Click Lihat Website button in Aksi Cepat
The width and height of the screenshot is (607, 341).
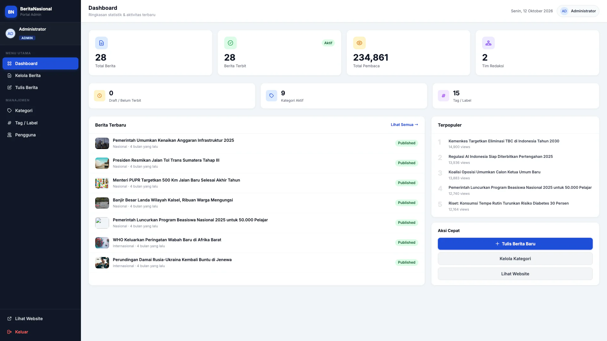pyautogui.click(x=515, y=274)
